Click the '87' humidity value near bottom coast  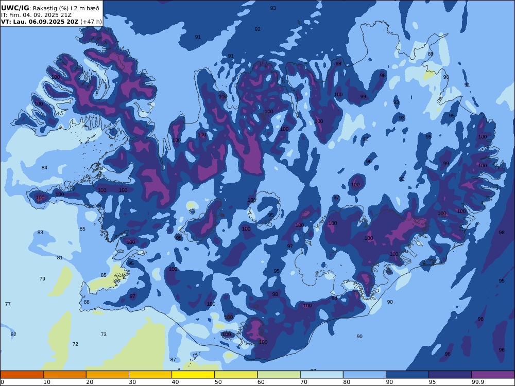(x=173, y=359)
